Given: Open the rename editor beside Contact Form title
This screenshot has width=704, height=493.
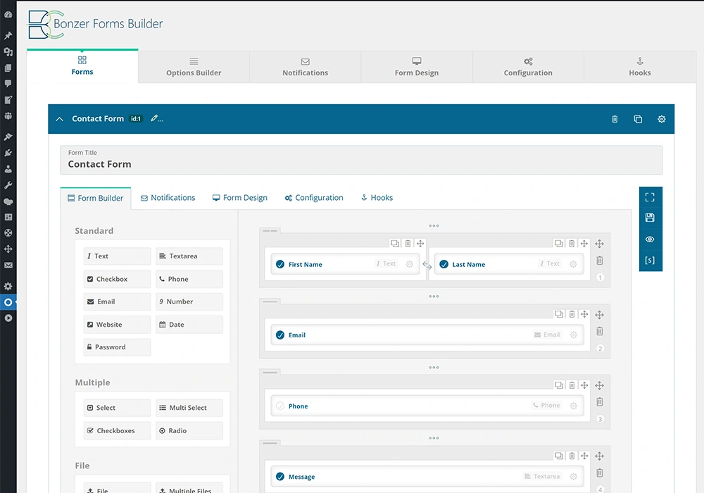Looking at the screenshot, I should (x=154, y=119).
